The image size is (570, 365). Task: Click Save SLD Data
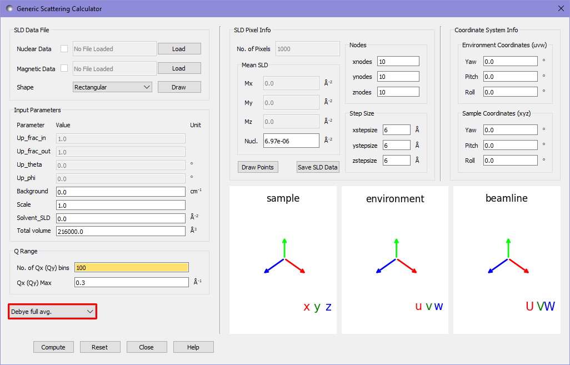[317, 167]
